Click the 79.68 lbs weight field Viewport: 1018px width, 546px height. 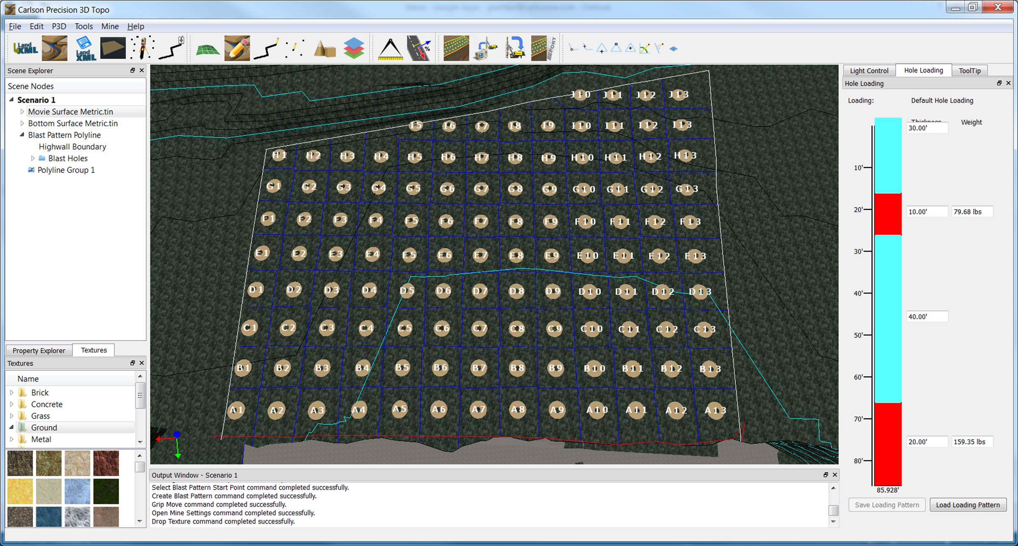point(972,212)
